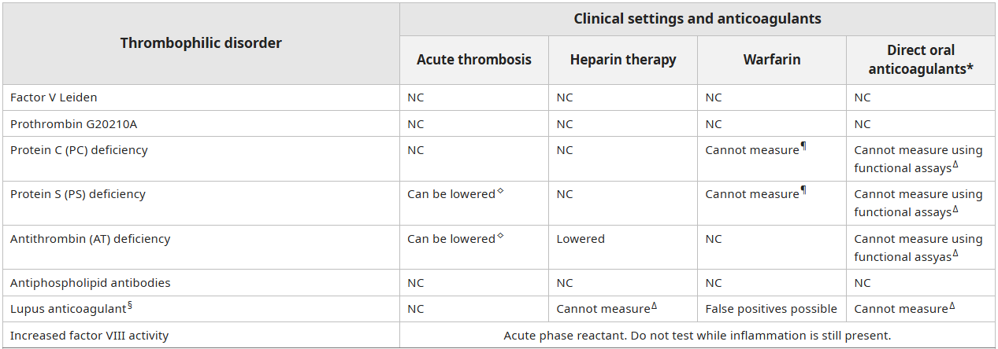Click the diamond footnote beside Protein S 'Can be lowered'
The image size is (998, 349).
point(500,191)
